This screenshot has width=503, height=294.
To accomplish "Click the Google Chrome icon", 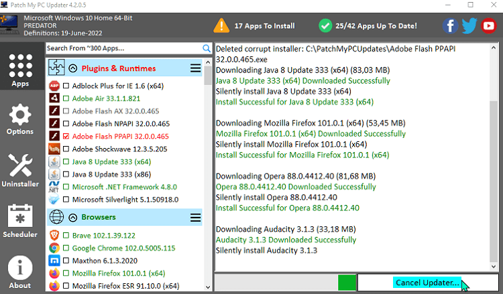I will [54, 248].
